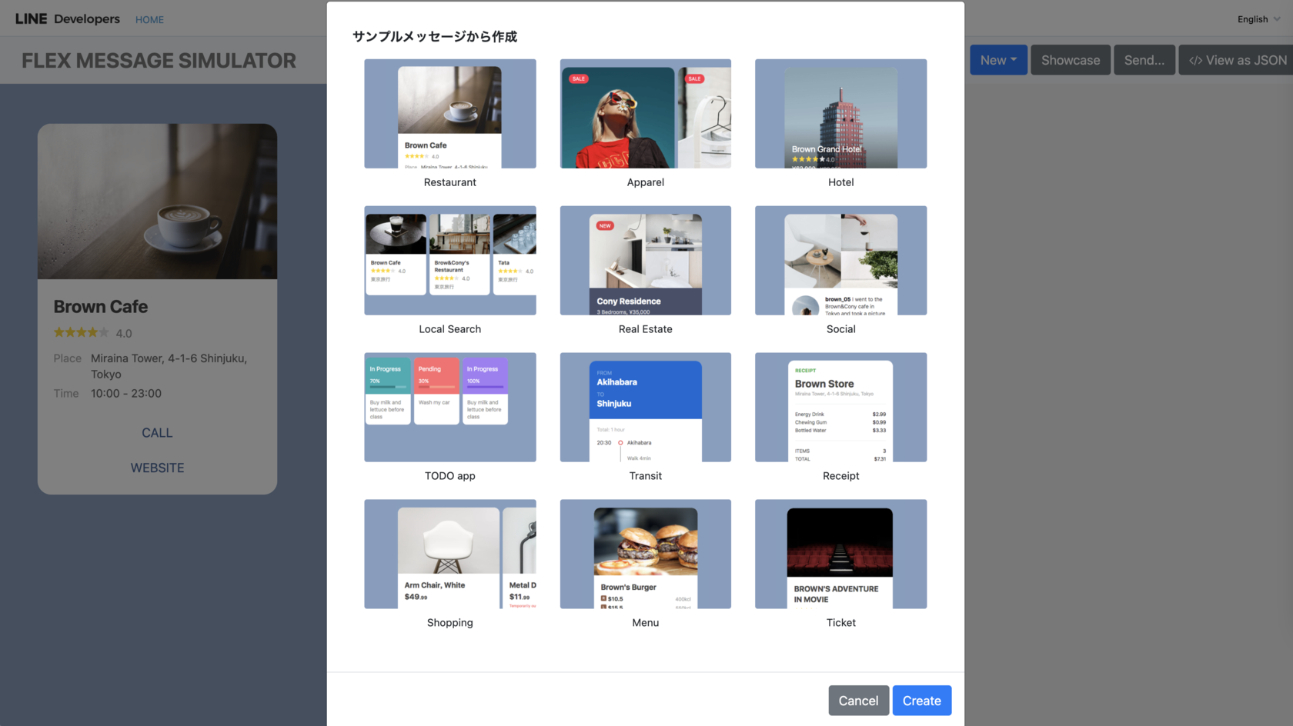The image size is (1293, 726).
Task: Click the Create button
Action: click(x=921, y=701)
